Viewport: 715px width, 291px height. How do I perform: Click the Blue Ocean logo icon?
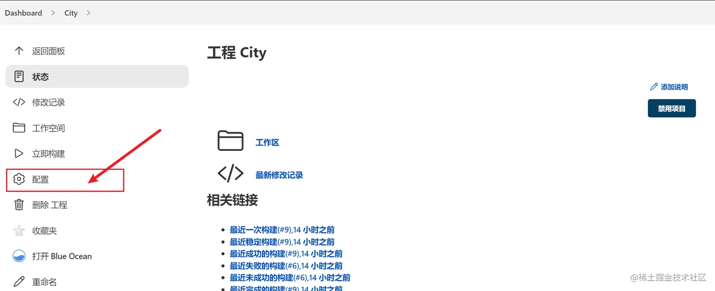[19, 256]
